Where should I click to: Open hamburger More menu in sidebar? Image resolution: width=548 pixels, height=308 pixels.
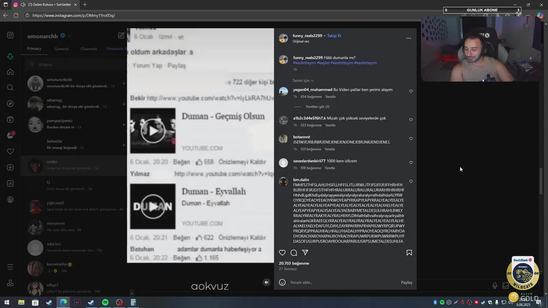(10, 267)
